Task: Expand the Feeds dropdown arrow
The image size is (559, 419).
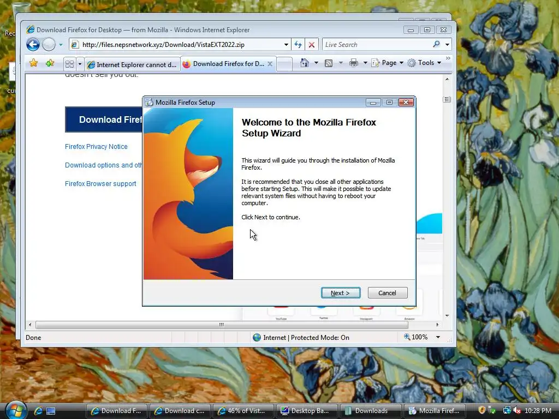Action: tap(341, 63)
